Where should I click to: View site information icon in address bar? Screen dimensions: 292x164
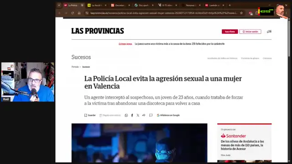coord(87,13)
